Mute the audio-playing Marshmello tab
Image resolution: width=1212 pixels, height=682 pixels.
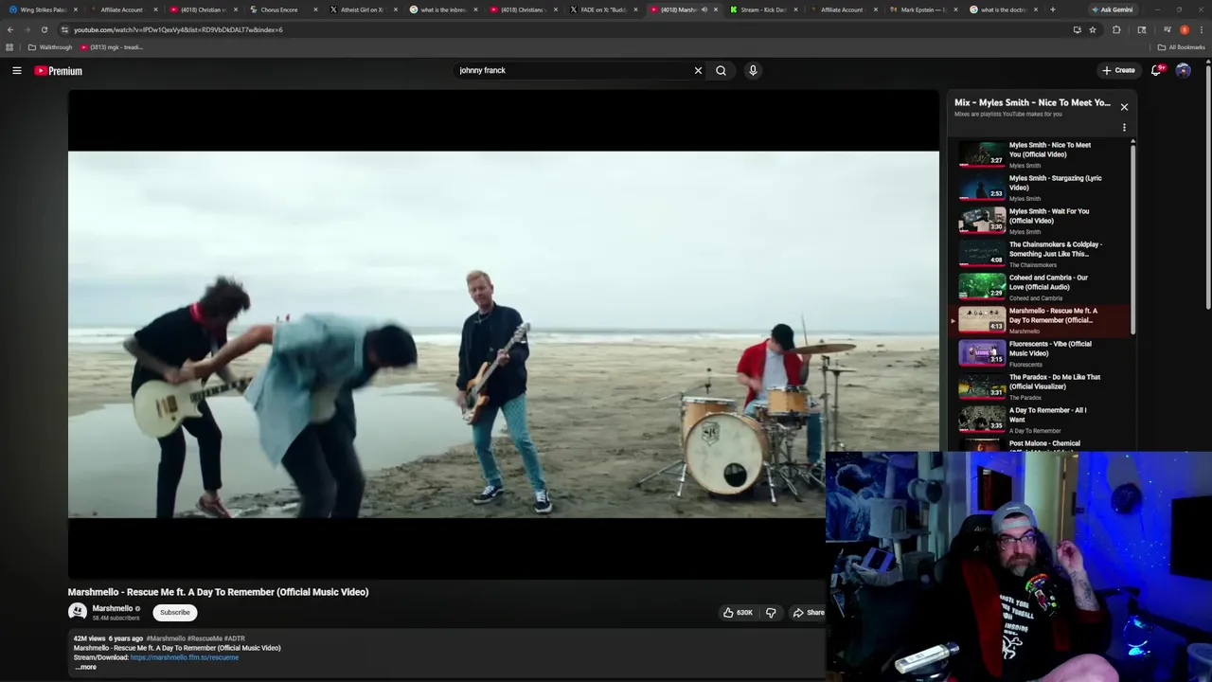click(704, 9)
